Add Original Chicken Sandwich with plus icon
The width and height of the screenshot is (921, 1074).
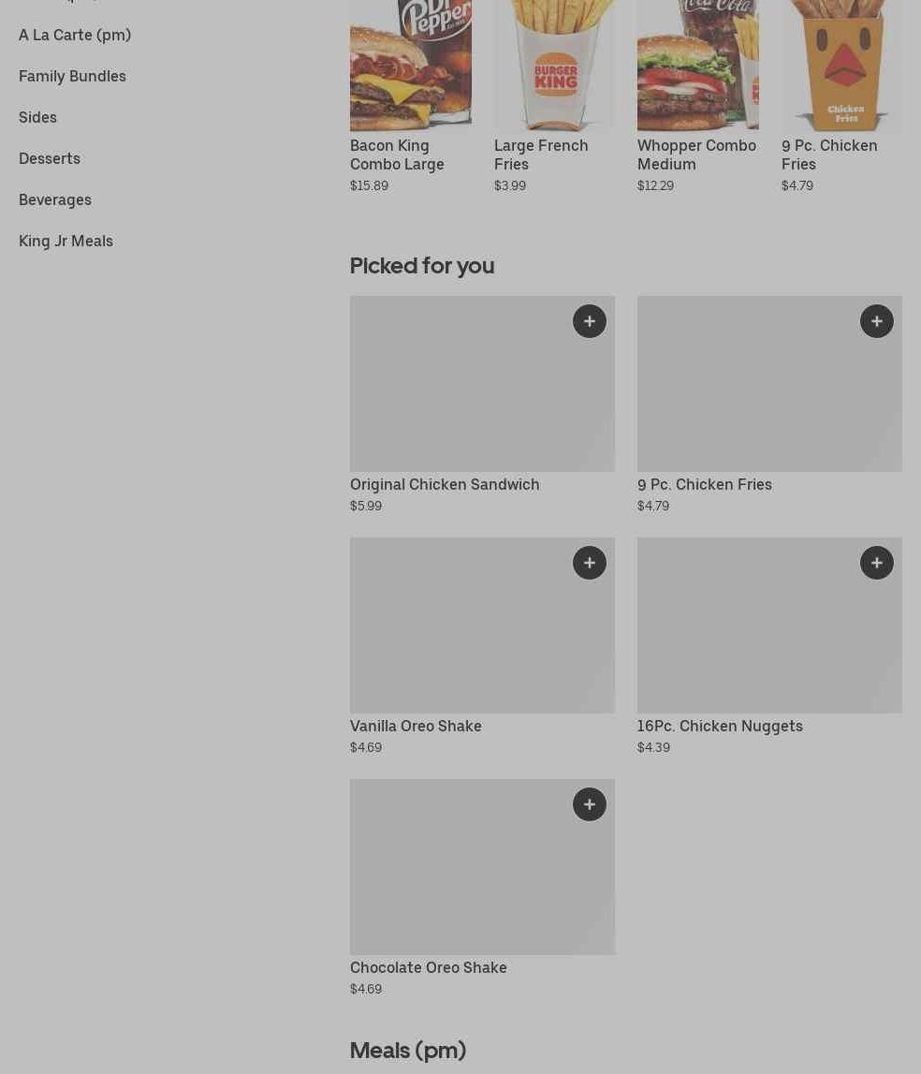click(589, 321)
